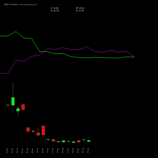The width and height of the screenshot is (158, 158).
Task: Click the first flat green candle above '01 Apr'
Action: point(8,105)
